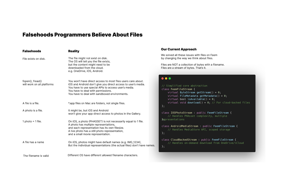This screenshot has height=194, width=288.
Task: Click the text 'fopen(), fread()'
Action: pos(32,81)
